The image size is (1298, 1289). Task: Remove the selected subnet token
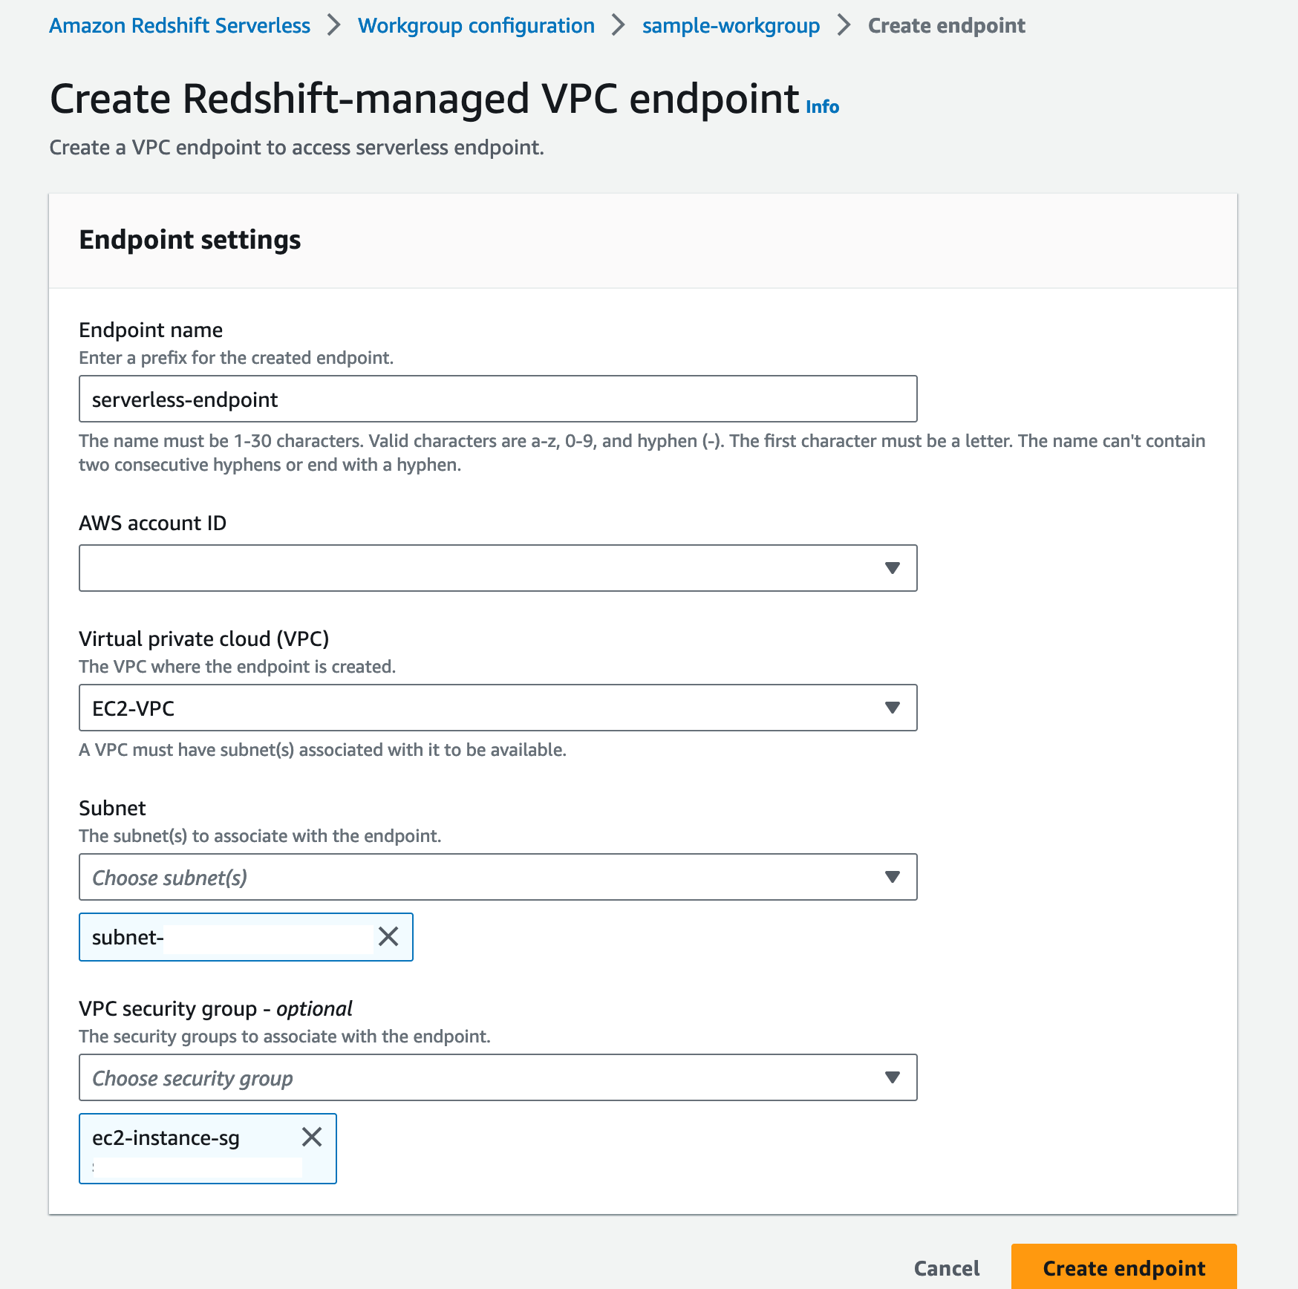pyautogui.click(x=388, y=936)
